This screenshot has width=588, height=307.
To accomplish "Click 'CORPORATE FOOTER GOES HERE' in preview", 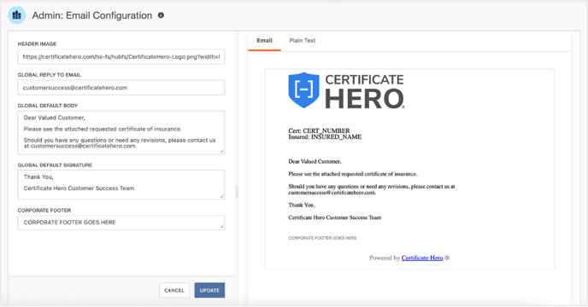I will 322,238.
